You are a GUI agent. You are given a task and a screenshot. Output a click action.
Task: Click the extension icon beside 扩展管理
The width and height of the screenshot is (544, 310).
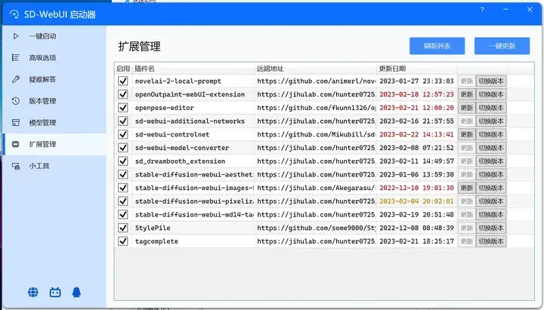[x=16, y=144]
